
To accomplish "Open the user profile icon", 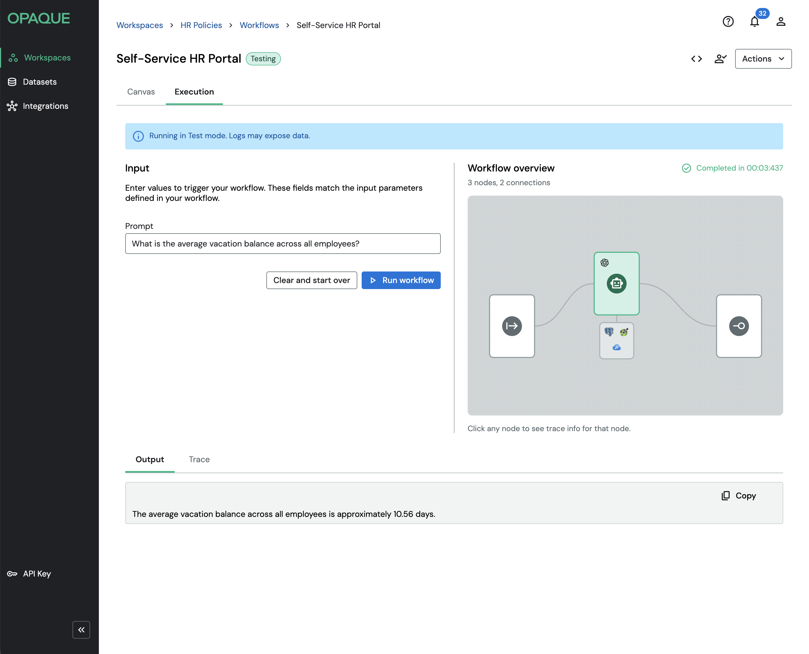I will 780,21.
